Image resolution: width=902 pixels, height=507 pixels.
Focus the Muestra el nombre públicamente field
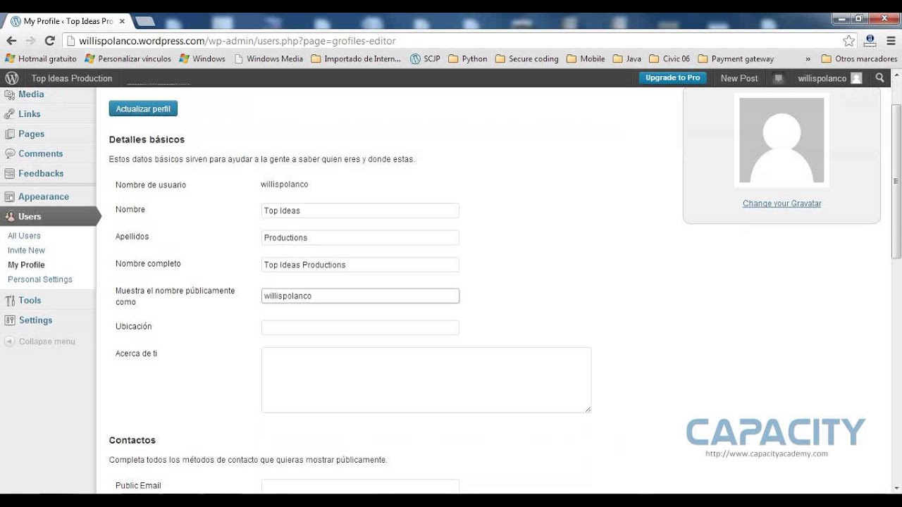tap(360, 296)
